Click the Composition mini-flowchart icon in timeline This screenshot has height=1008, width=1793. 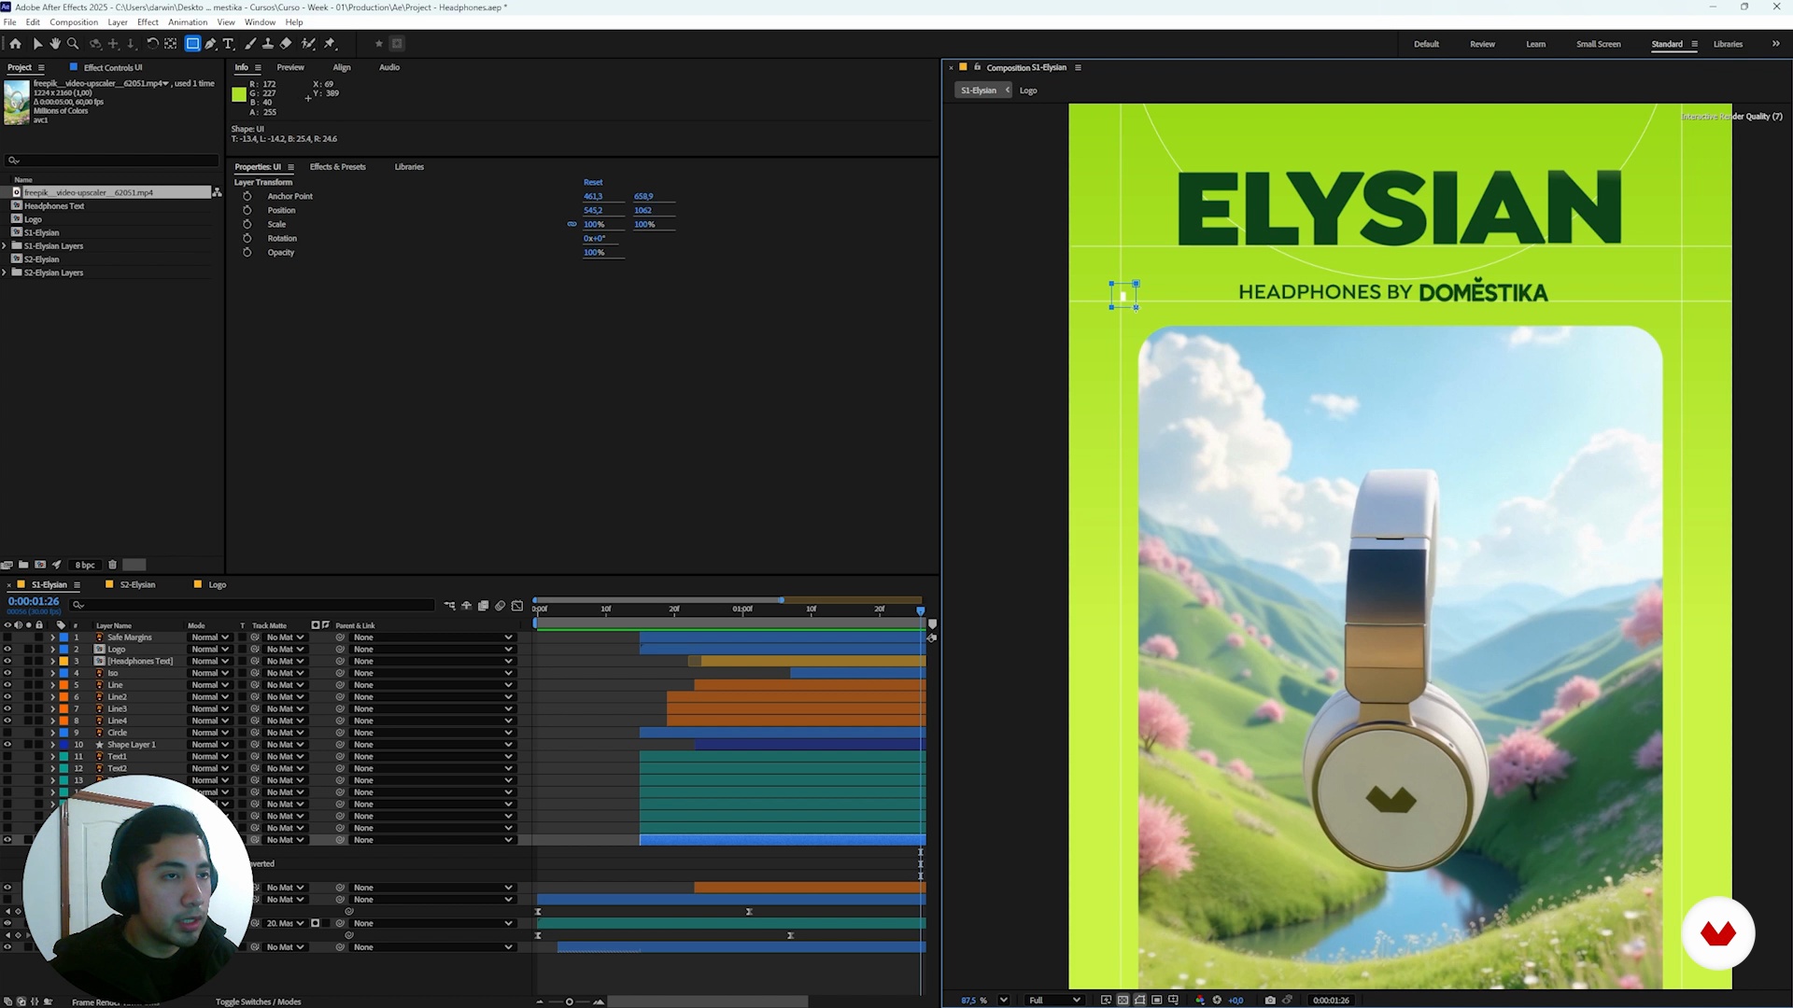click(x=450, y=606)
